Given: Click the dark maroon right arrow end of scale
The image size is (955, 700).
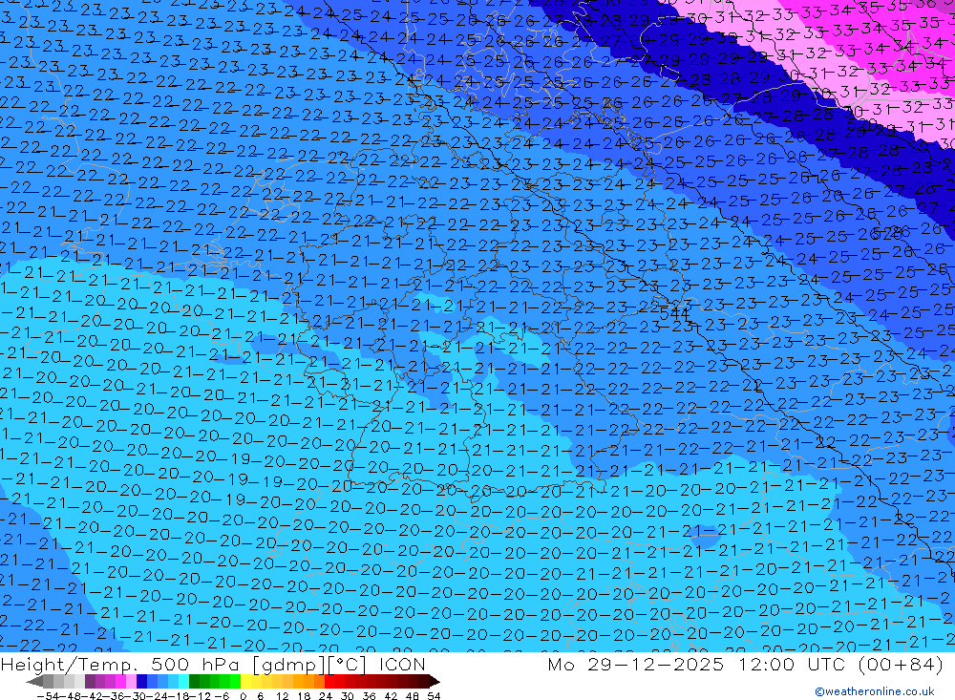Looking at the screenshot, I should pos(434,682).
